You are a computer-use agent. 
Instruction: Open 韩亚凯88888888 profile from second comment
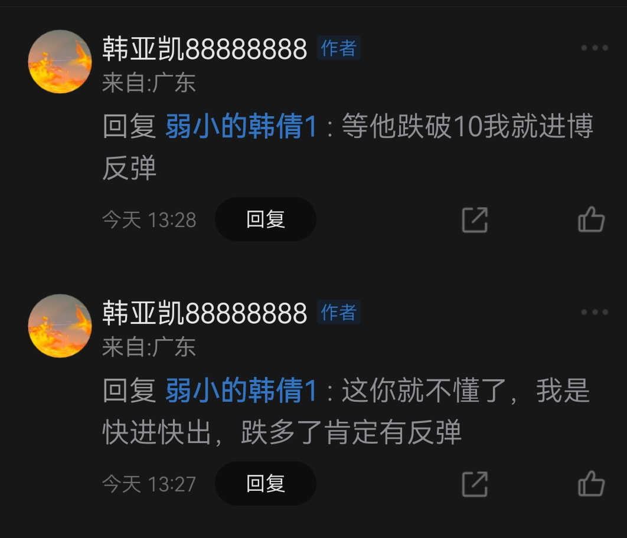(205, 313)
